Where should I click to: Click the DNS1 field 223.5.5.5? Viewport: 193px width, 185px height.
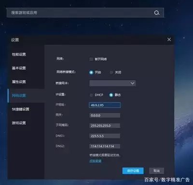point(105,136)
